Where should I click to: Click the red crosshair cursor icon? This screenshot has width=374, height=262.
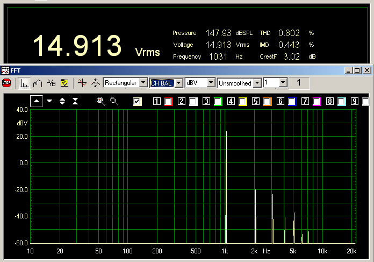tap(82, 83)
